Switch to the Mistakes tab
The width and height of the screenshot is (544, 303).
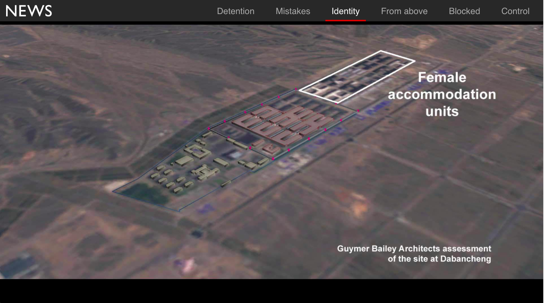coord(293,11)
